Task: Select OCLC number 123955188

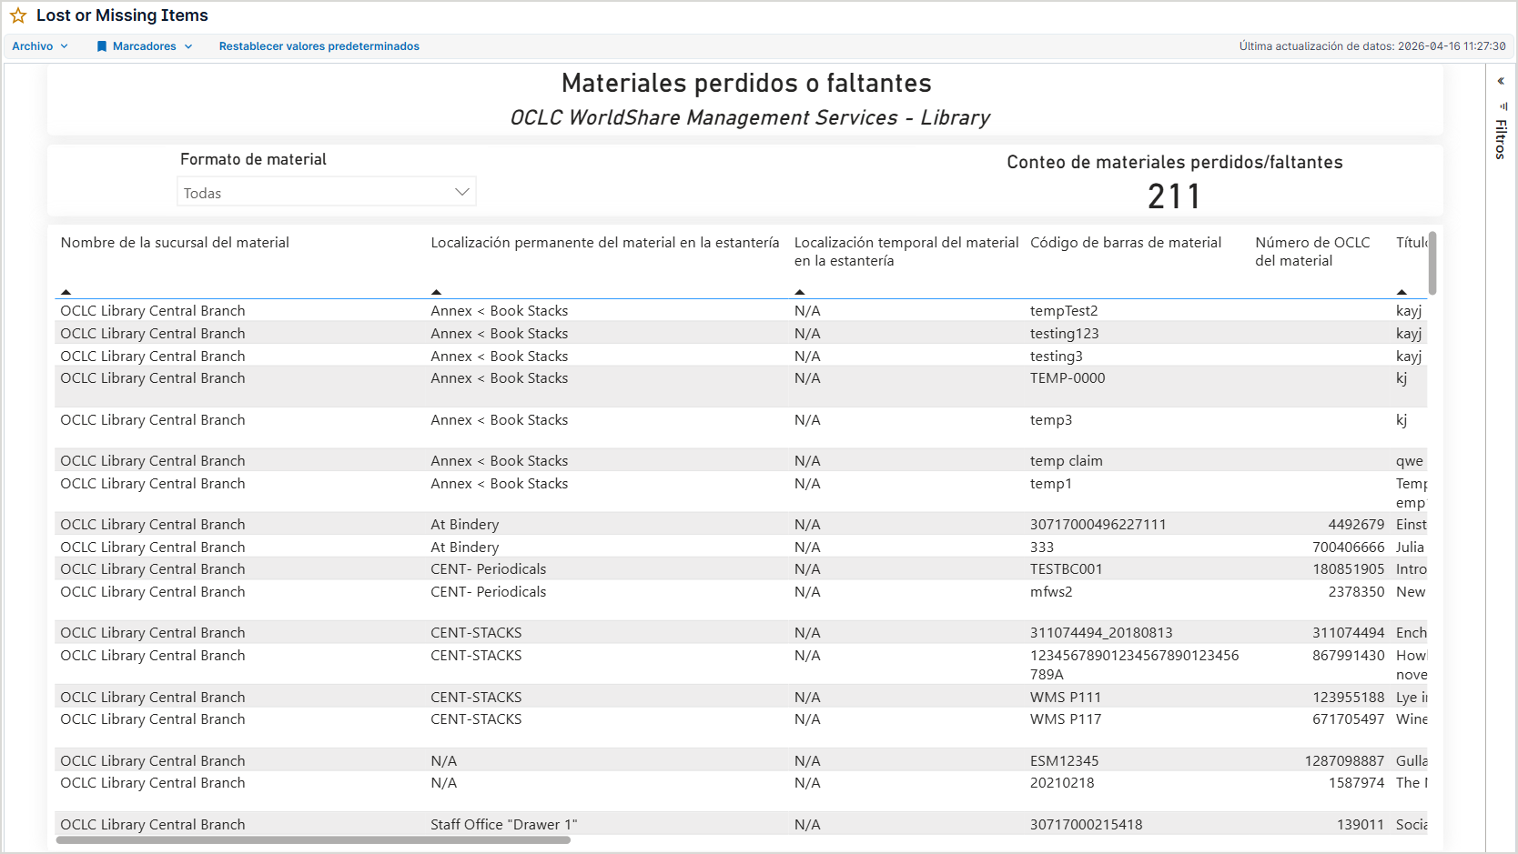Action: pyautogui.click(x=1349, y=698)
